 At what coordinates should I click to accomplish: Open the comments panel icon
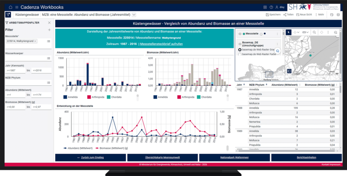[x=332, y=15]
